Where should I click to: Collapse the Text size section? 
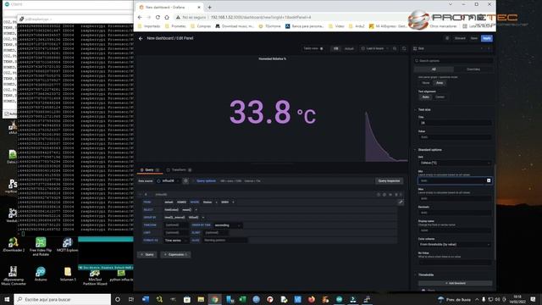(x=424, y=109)
